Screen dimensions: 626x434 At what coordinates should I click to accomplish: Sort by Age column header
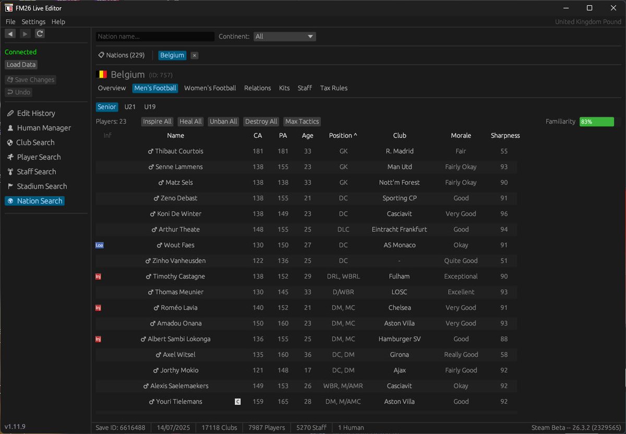308,136
